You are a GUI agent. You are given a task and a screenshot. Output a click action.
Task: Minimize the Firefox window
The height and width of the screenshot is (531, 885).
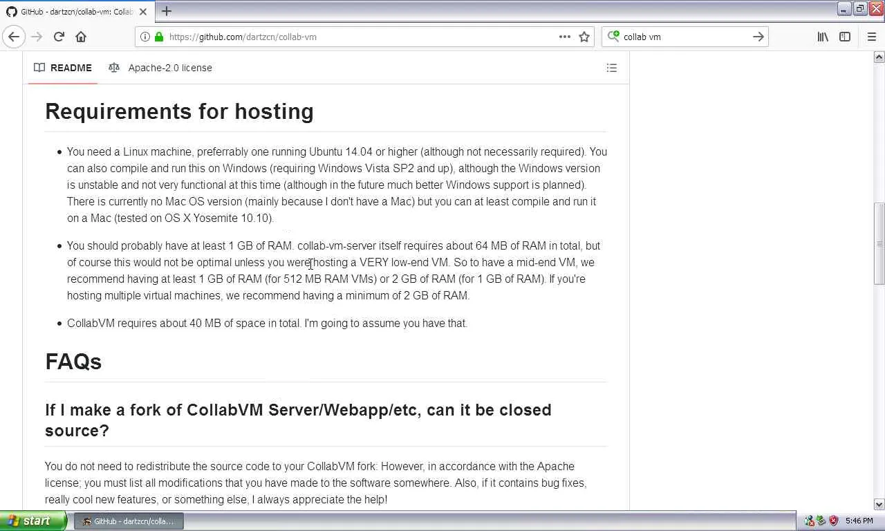coord(844,8)
